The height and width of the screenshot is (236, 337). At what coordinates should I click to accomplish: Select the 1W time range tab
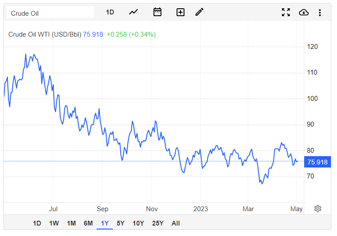click(x=54, y=223)
